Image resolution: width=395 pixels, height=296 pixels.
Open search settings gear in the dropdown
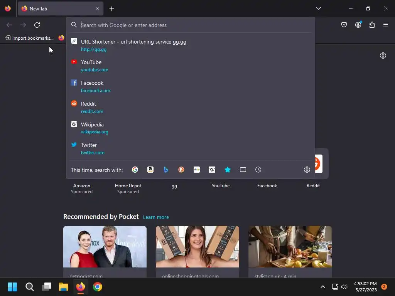click(x=307, y=170)
